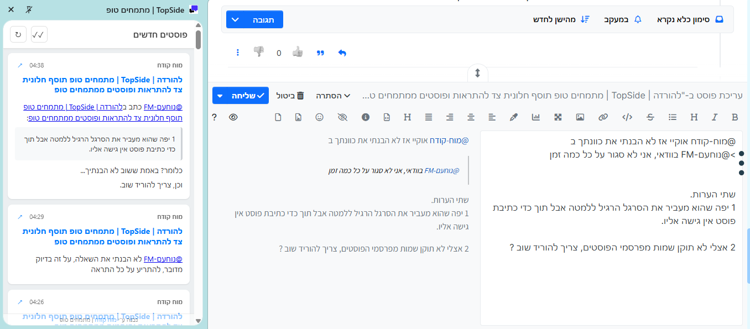Image resolution: width=750 pixels, height=329 pixels.
Task: Open the text color picker
Action: coord(513,117)
